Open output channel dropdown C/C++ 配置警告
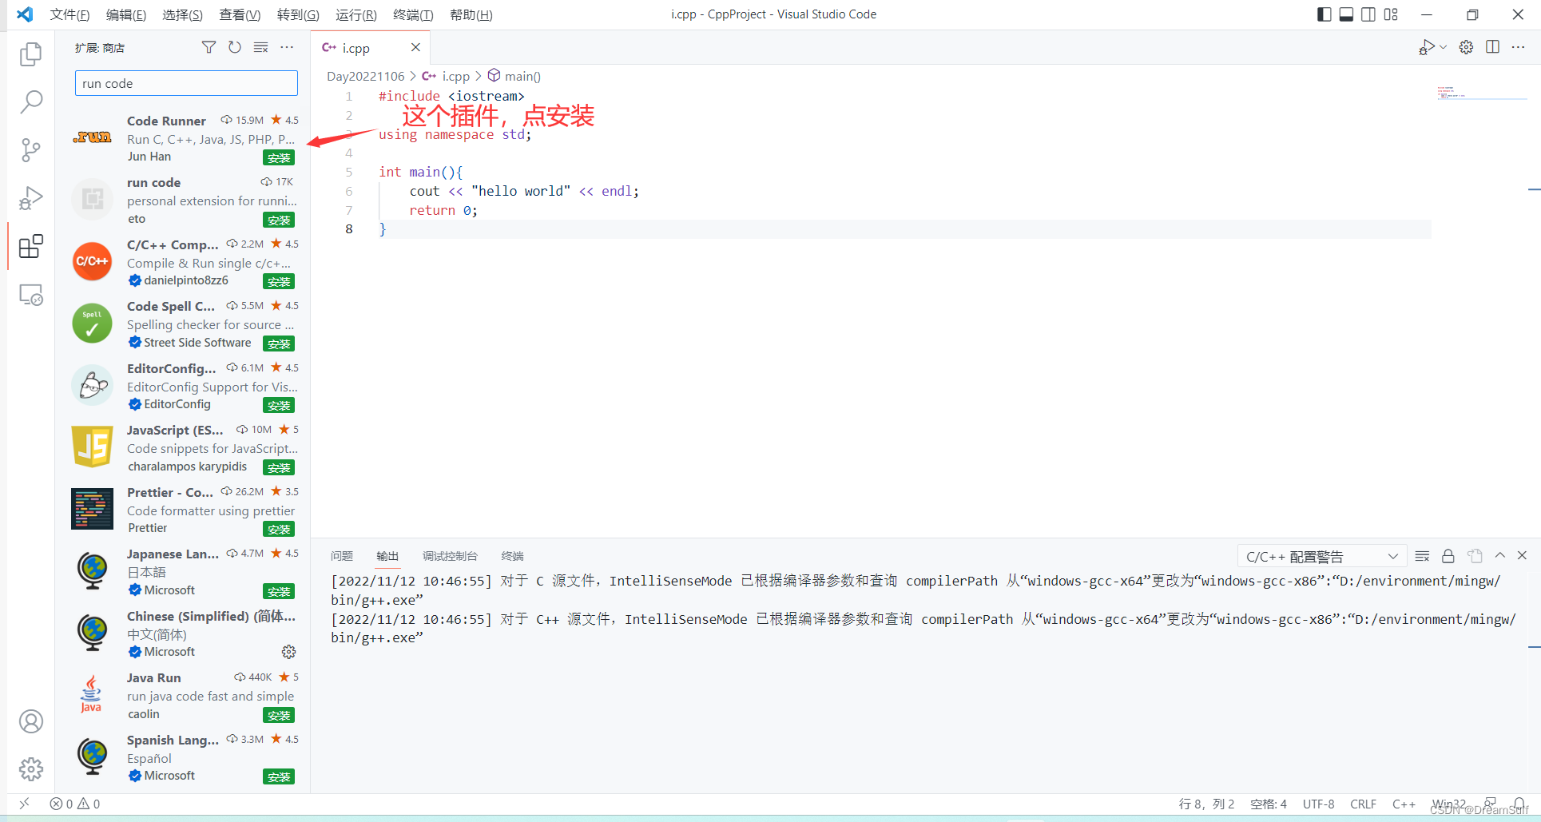This screenshot has width=1541, height=822. pos(1321,556)
